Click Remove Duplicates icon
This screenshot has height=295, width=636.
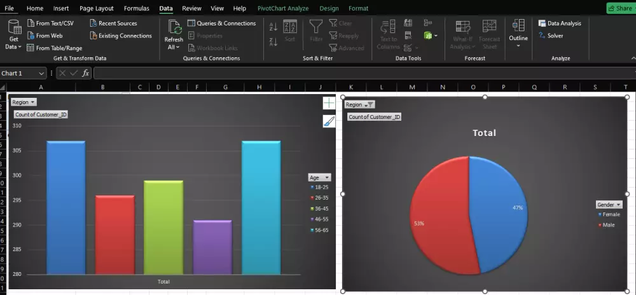[408, 36]
